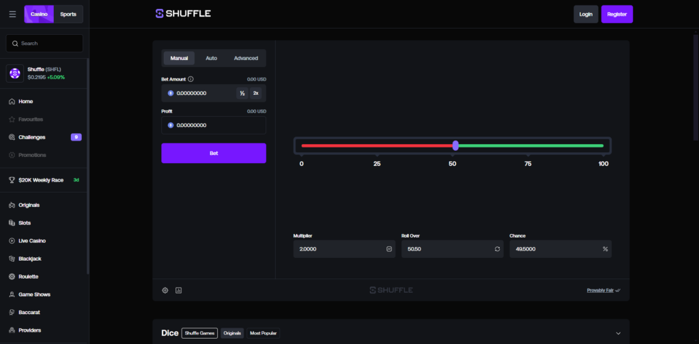Image resolution: width=699 pixels, height=344 pixels.
Task: Click the Game Shows icon
Action: 12,295
